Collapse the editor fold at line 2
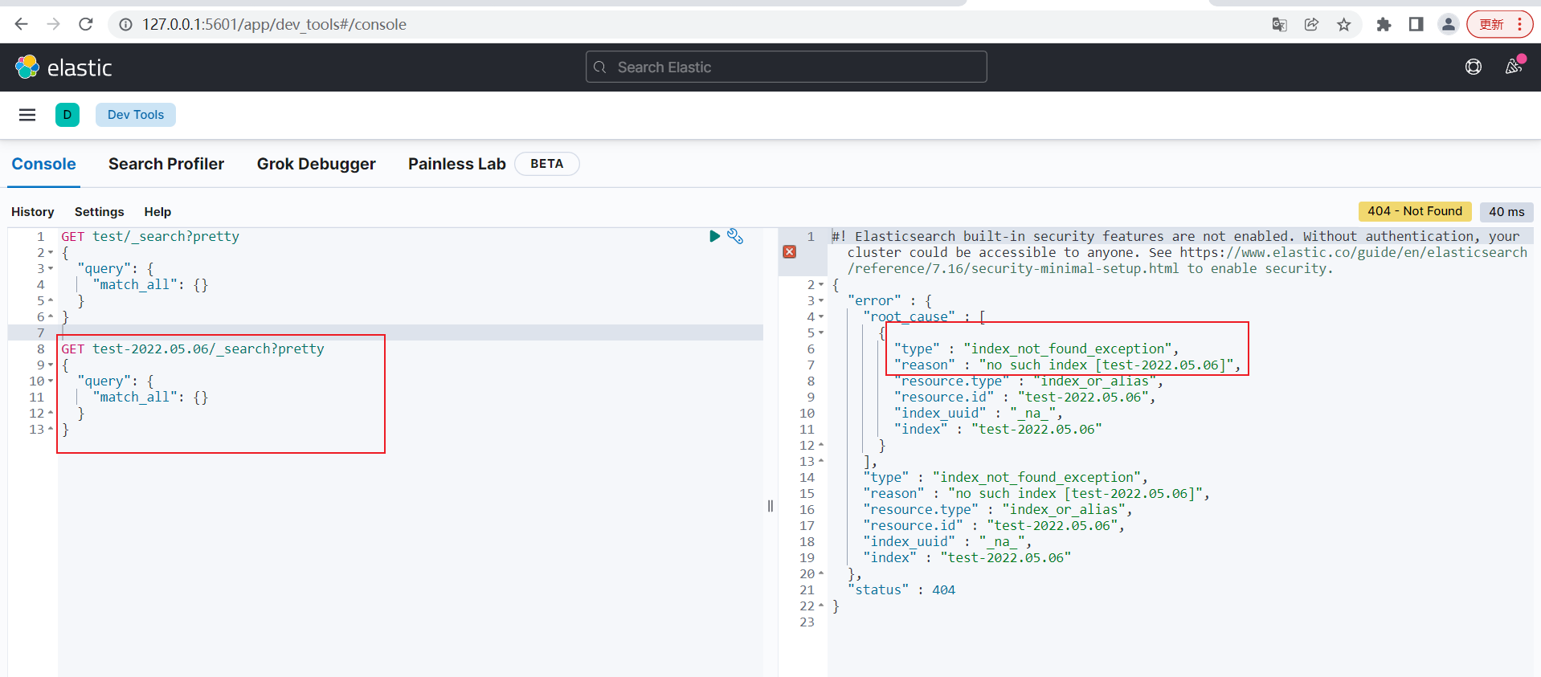Image resolution: width=1541 pixels, height=677 pixels. point(51,253)
